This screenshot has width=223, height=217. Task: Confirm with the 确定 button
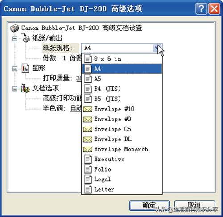[149, 205]
